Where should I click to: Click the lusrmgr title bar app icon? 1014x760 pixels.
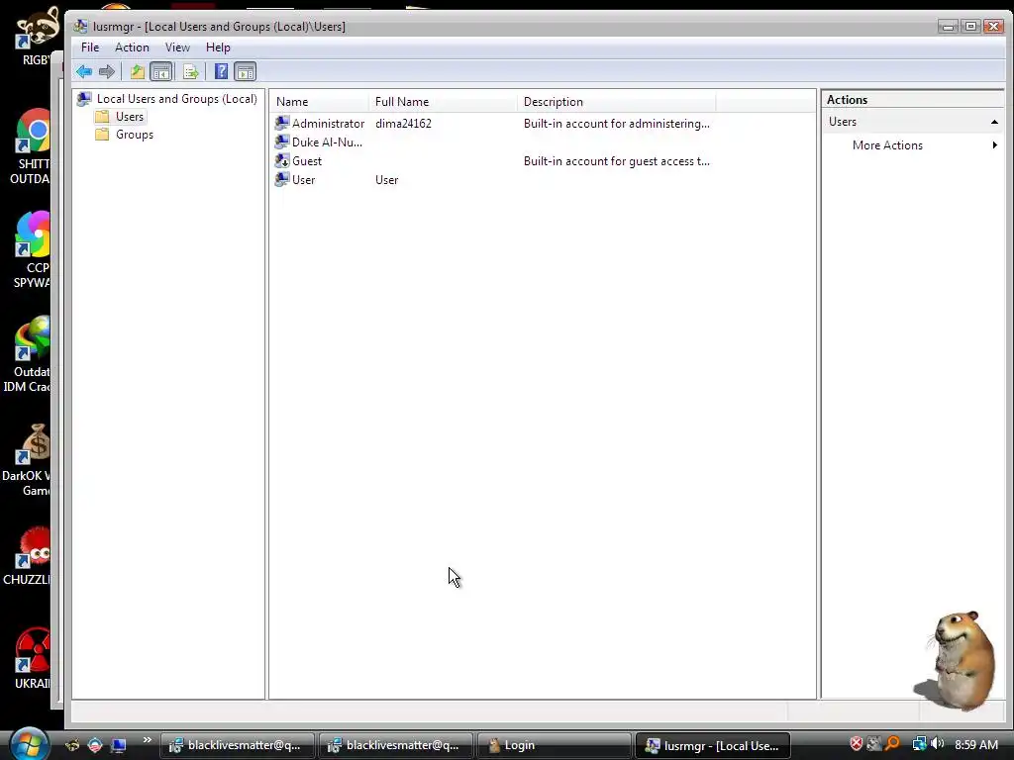(x=80, y=26)
